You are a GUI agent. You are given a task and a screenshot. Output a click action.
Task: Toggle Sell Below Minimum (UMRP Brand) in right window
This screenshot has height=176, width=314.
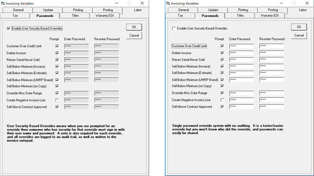coord(222,79)
